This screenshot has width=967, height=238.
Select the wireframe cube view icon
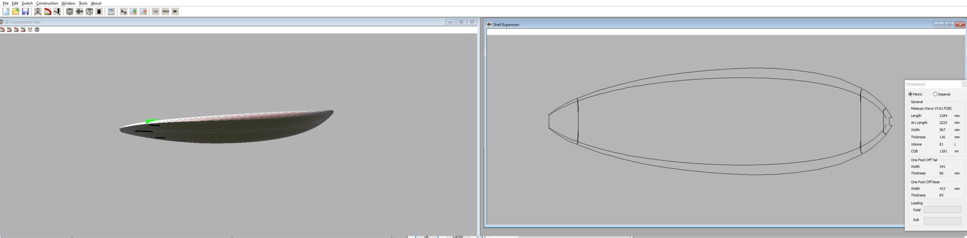click(x=90, y=12)
